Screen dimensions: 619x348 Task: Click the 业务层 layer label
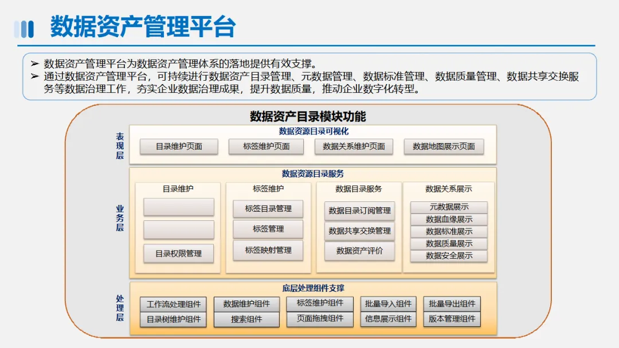[120, 218]
